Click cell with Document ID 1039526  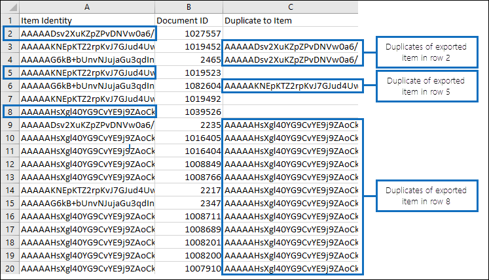pyautogui.click(x=189, y=112)
